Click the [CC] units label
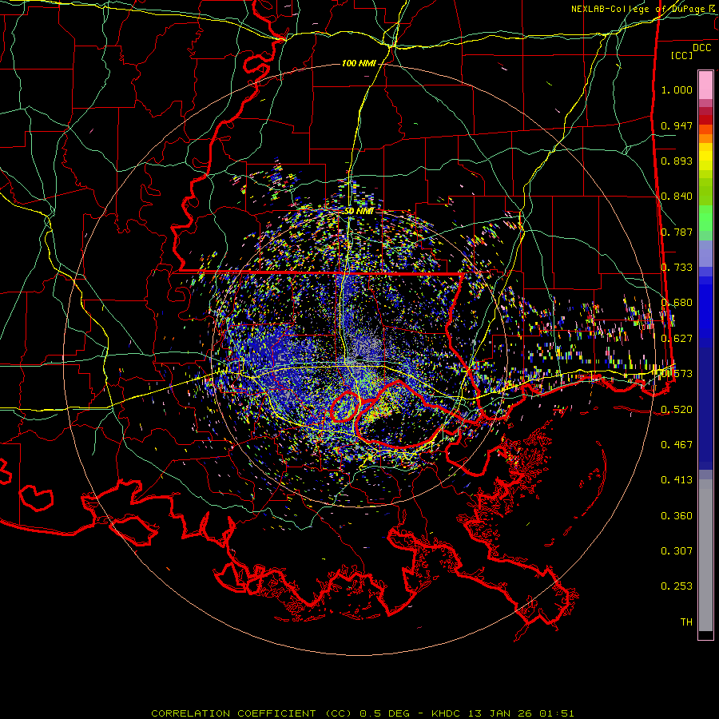The height and width of the screenshot is (719, 719). [682, 55]
